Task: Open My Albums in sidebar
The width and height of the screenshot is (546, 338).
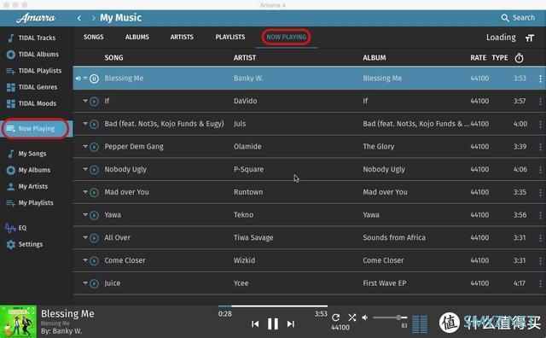Action: point(29,170)
